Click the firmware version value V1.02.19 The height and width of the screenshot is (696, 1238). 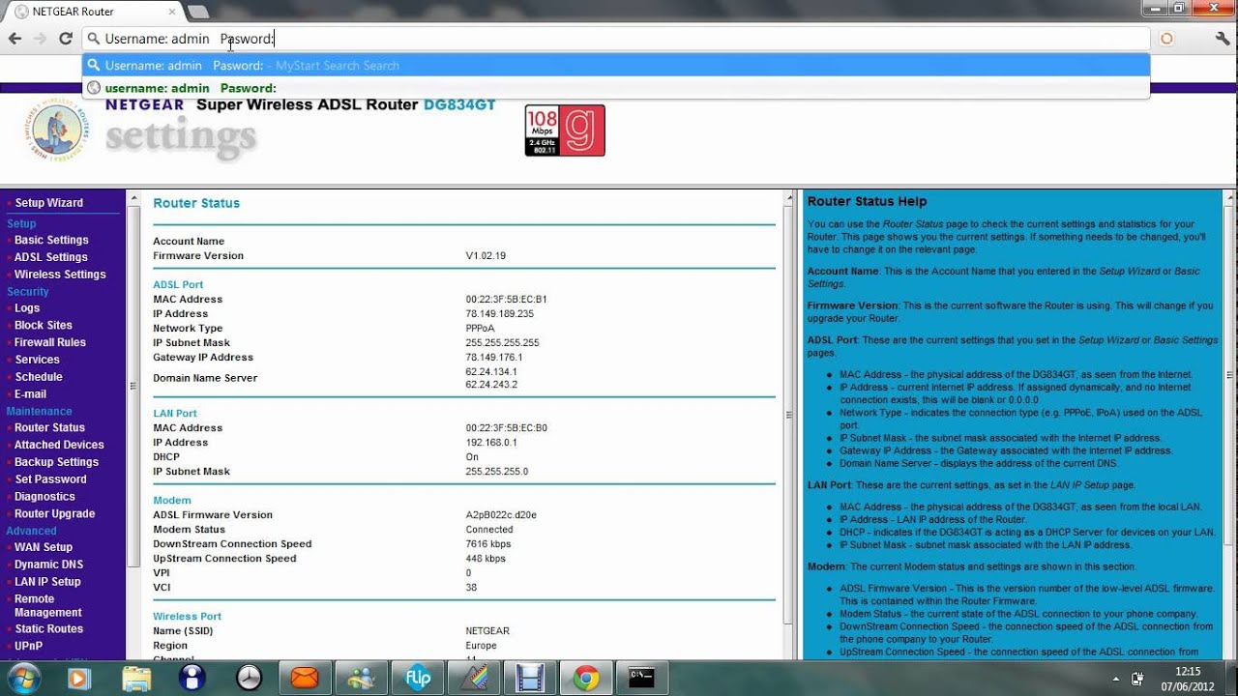[486, 256]
